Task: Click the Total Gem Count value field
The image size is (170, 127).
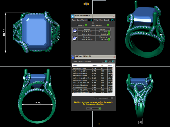Action: (112, 20)
